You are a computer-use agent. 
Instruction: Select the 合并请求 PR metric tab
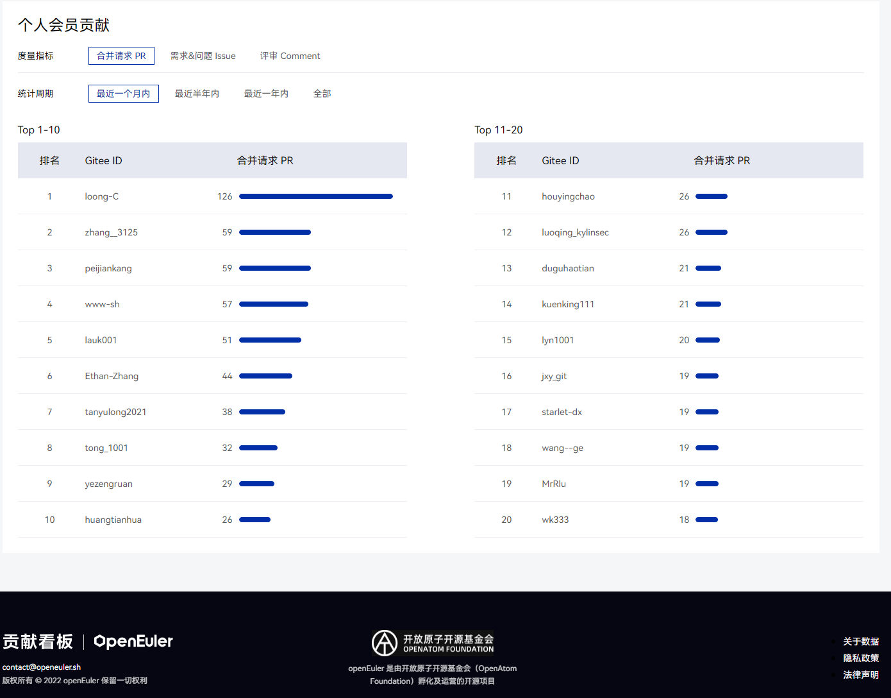[x=121, y=56]
